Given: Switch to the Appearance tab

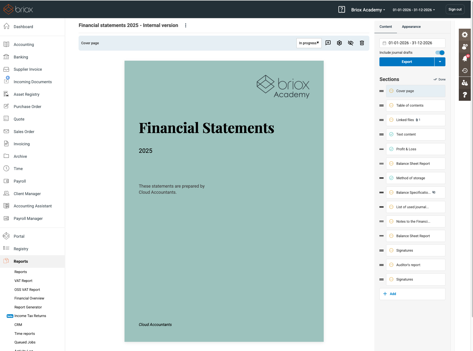Looking at the screenshot, I should click(x=411, y=27).
